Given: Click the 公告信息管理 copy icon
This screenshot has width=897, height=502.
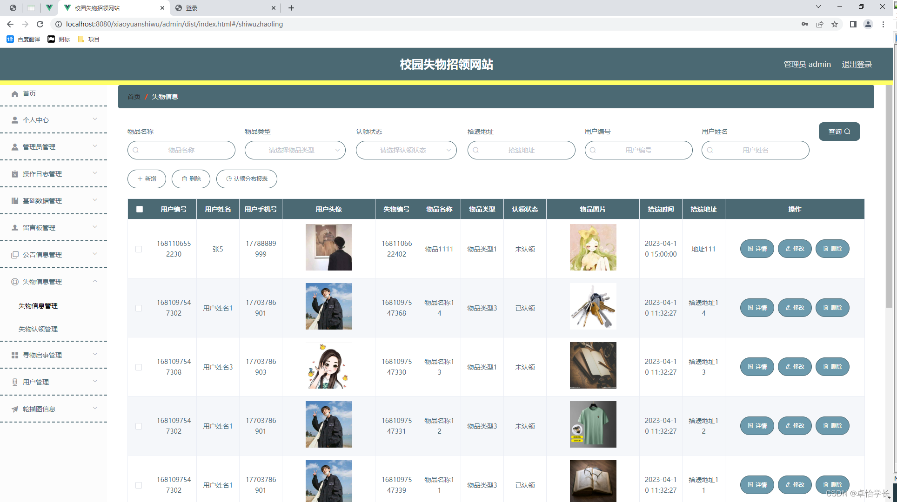Looking at the screenshot, I should click(x=15, y=255).
